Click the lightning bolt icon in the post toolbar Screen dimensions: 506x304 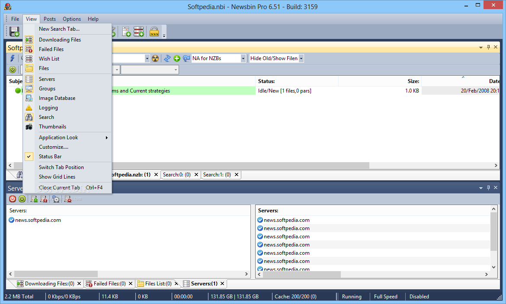[12, 58]
